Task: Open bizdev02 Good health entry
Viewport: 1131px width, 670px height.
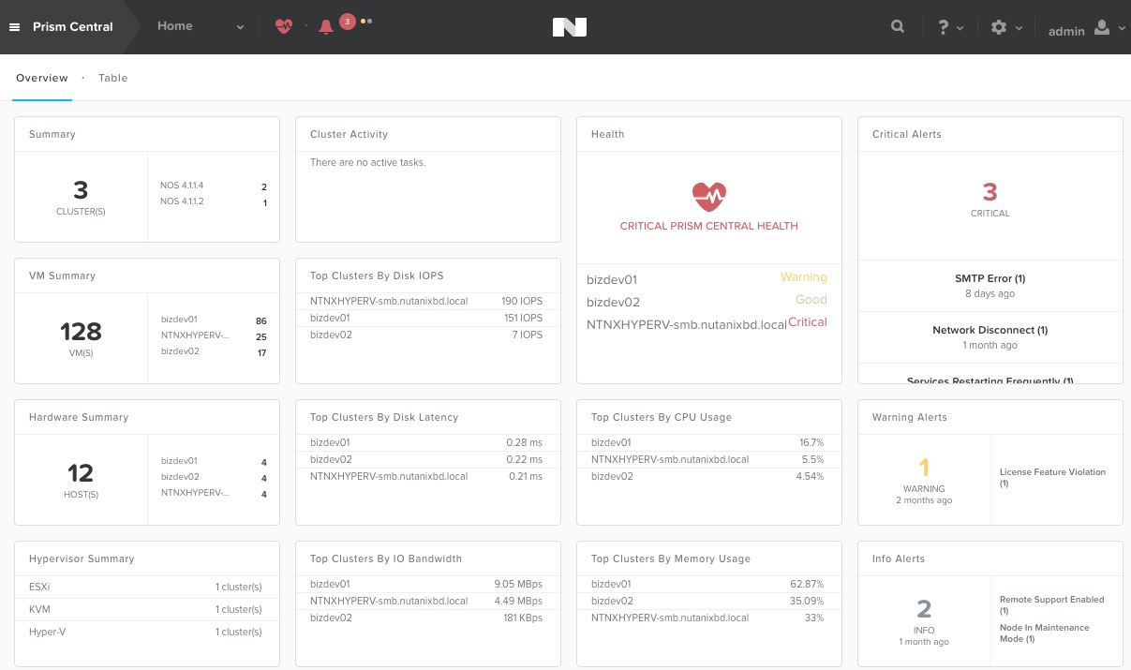Action: (707, 301)
